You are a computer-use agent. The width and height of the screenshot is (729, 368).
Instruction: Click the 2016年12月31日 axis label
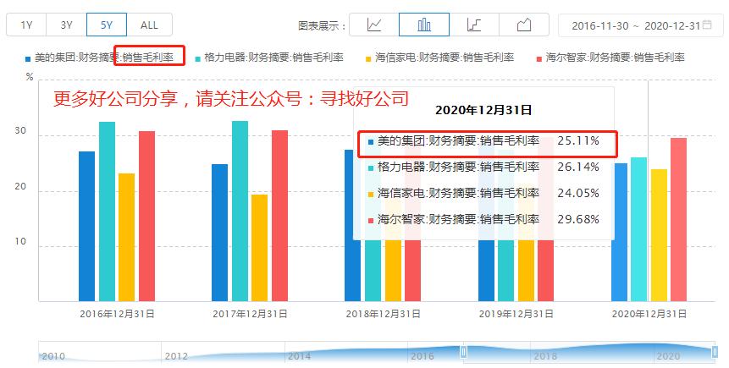[117, 314]
